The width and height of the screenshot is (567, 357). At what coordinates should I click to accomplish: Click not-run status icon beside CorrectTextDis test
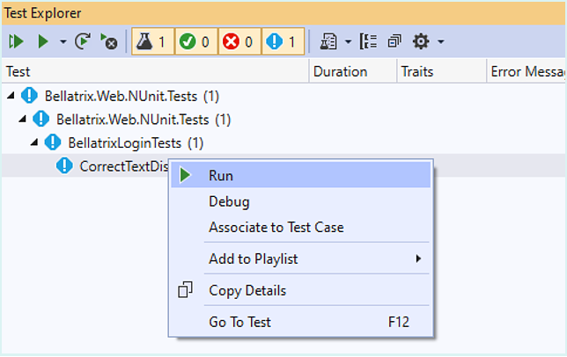tap(64, 166)
